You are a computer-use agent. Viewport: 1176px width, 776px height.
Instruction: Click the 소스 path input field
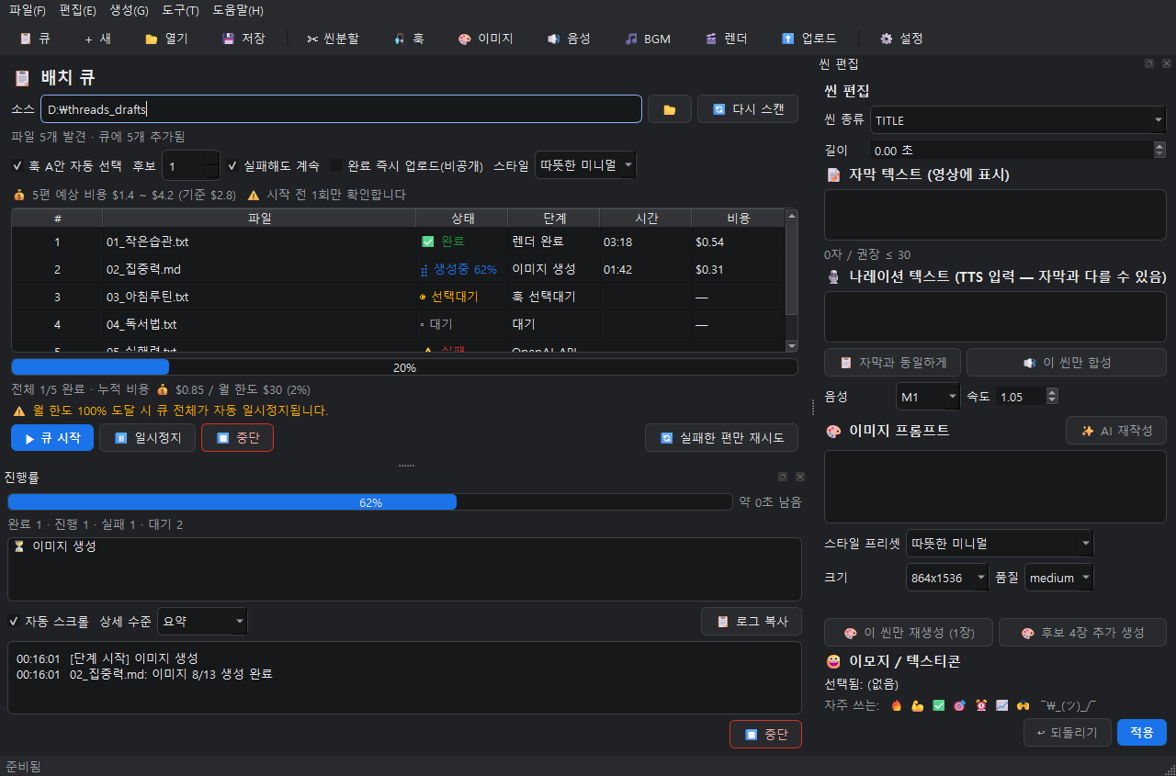(341, 109)
